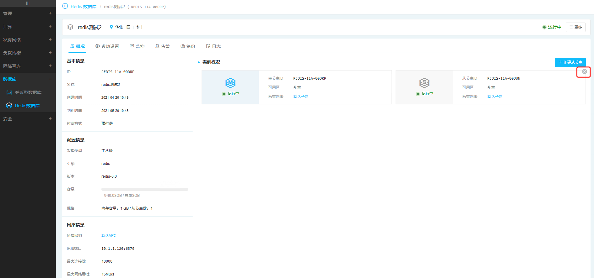Switch to the 日志 tab
This screenshot has width=594, height=278.
tap(213, 46)
